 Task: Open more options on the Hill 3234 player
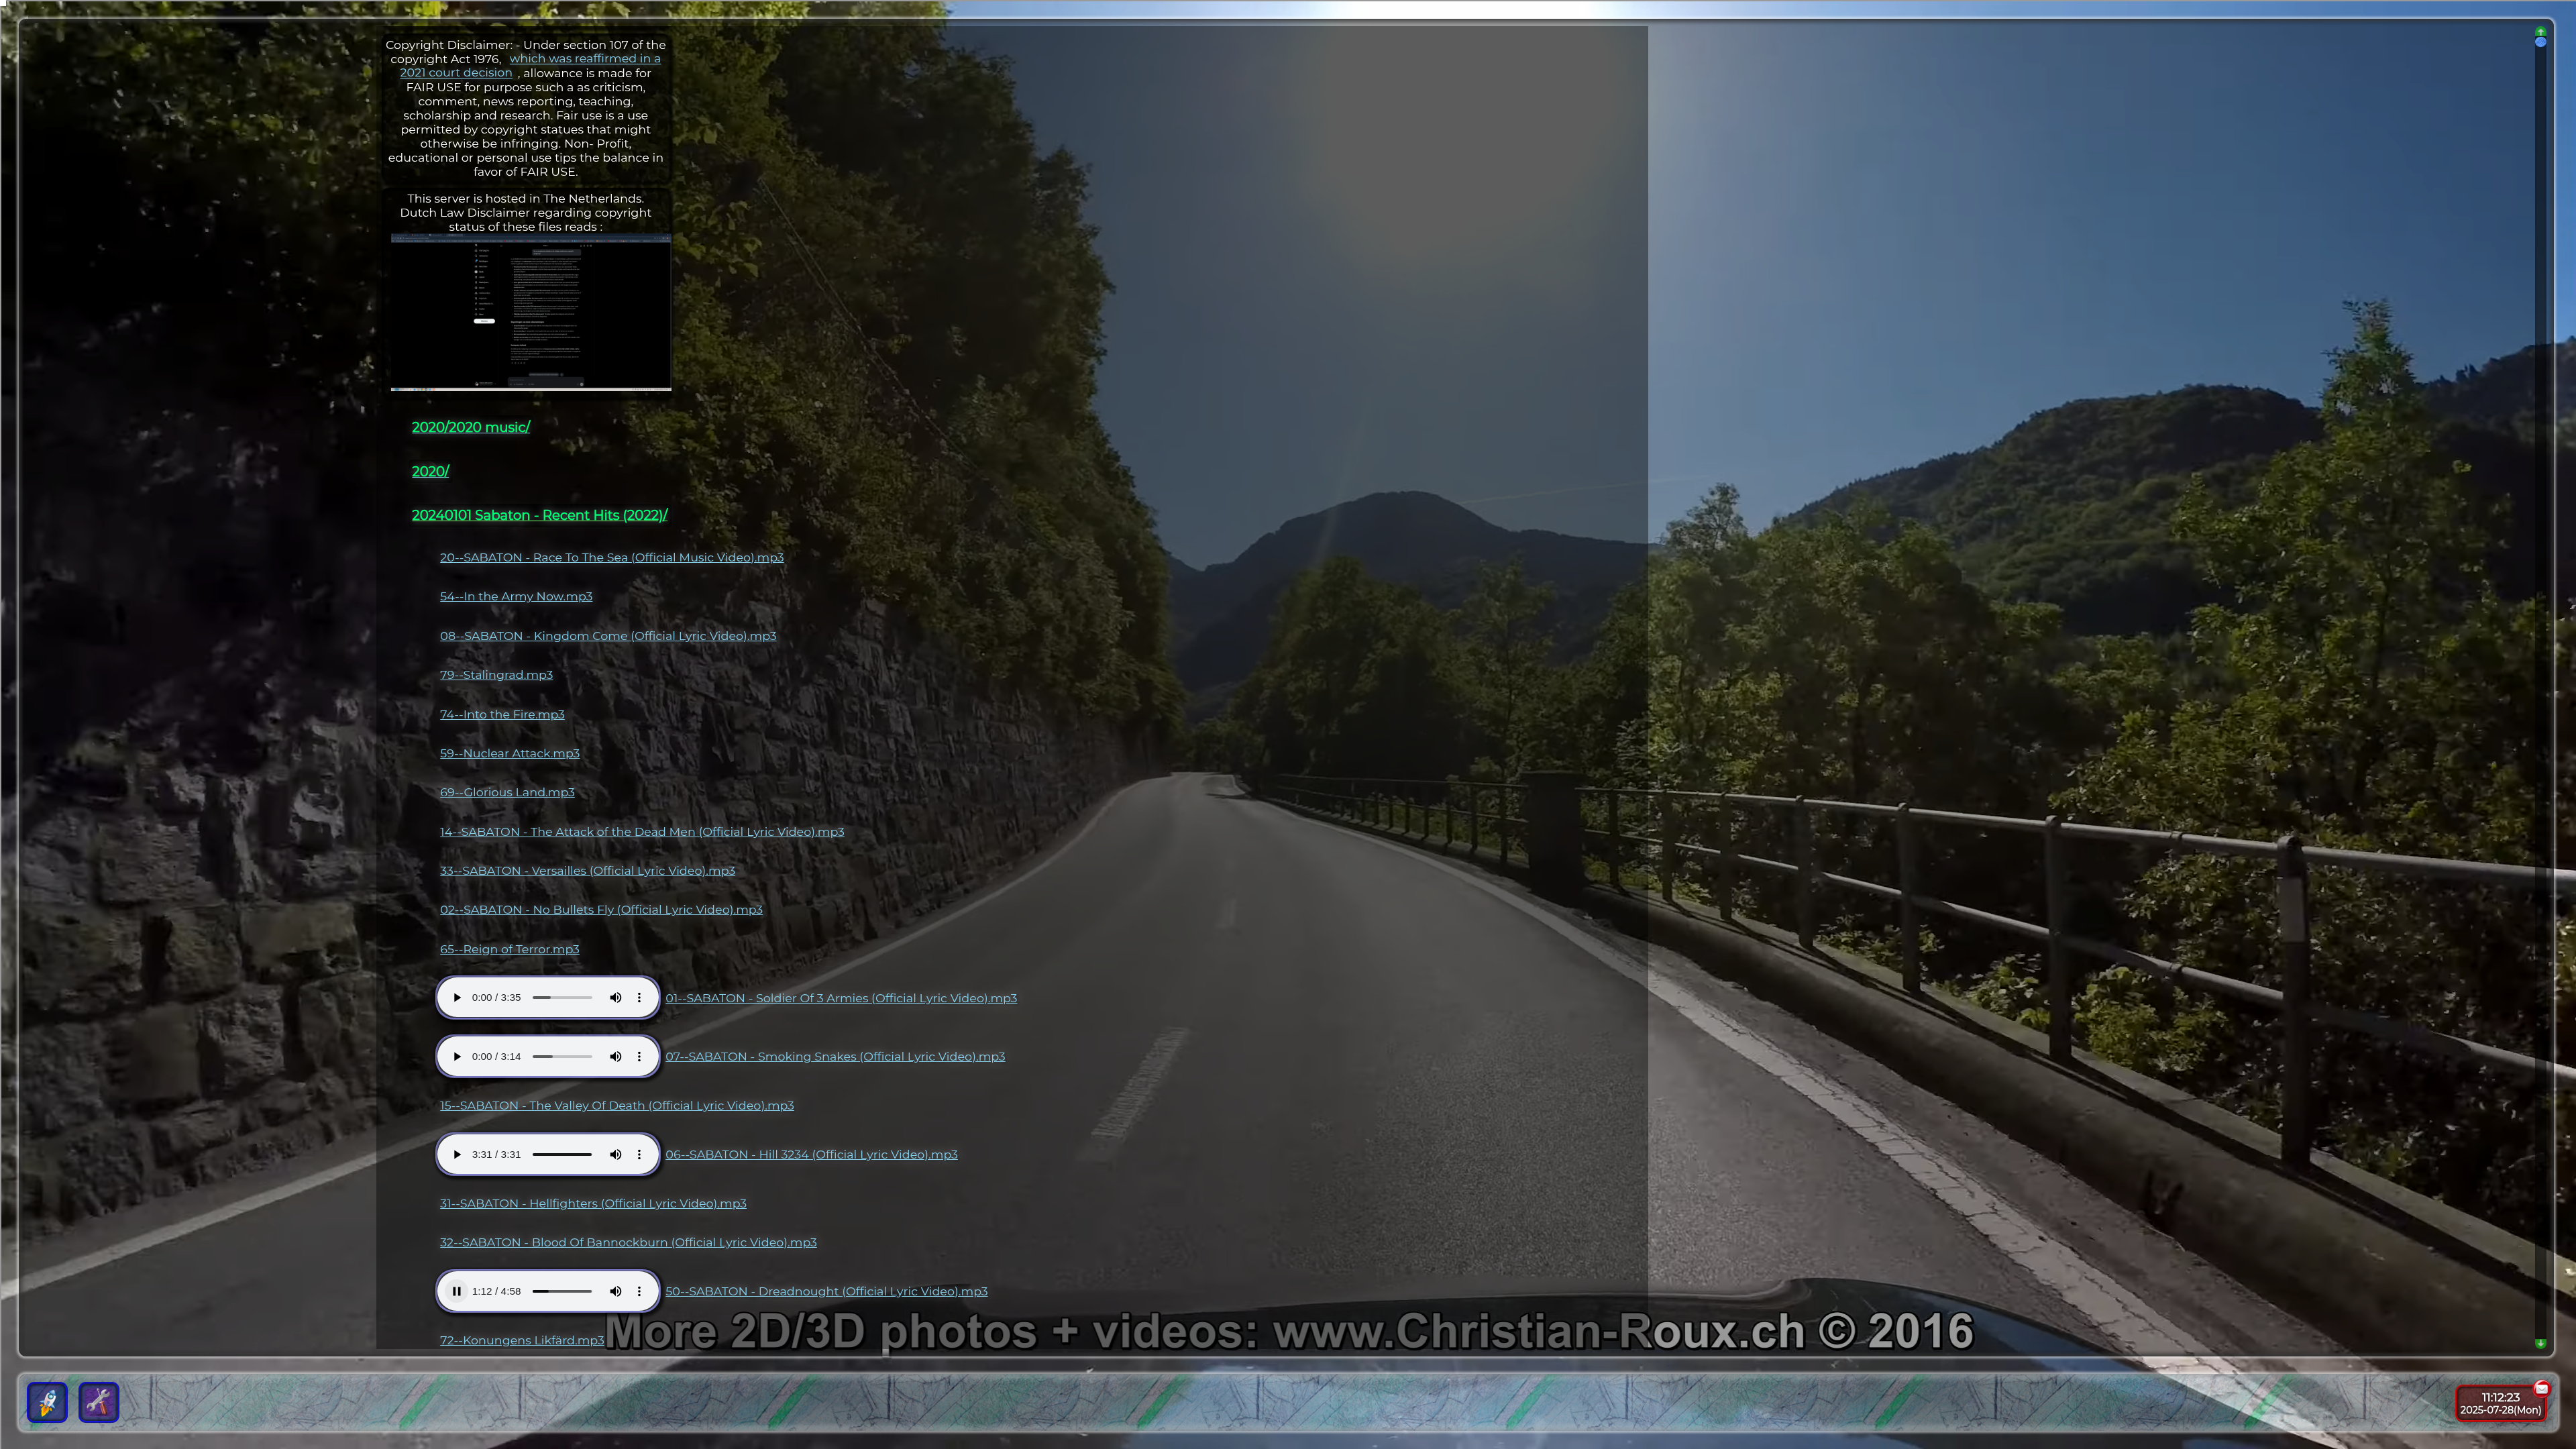tap(639, 1155)
